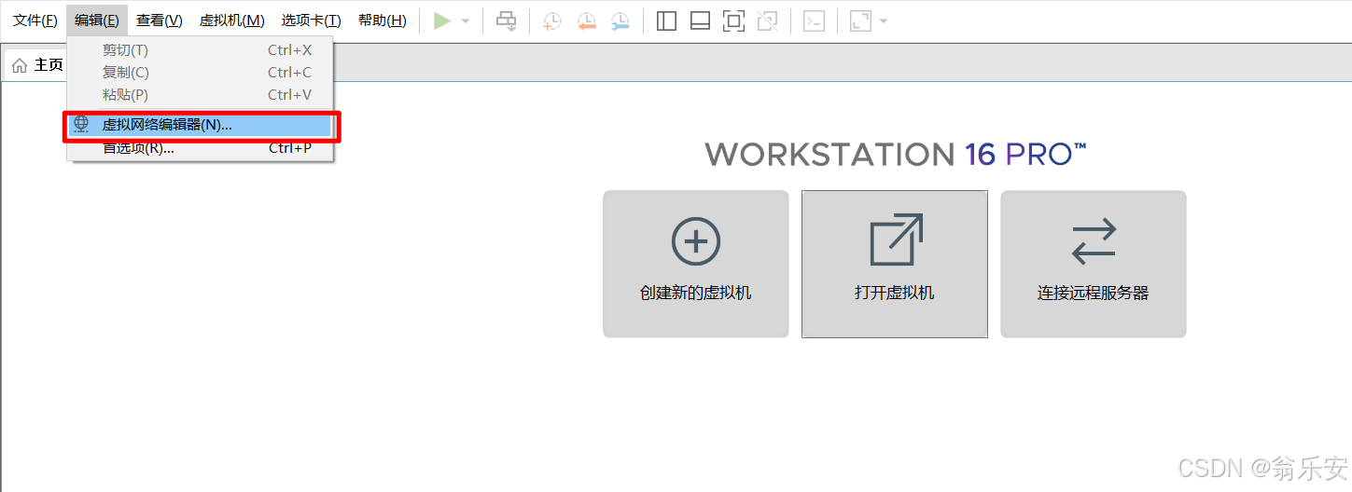Open 首选项(R)... menu entry
Screen dimensions: 1352x492
[200, 147]
